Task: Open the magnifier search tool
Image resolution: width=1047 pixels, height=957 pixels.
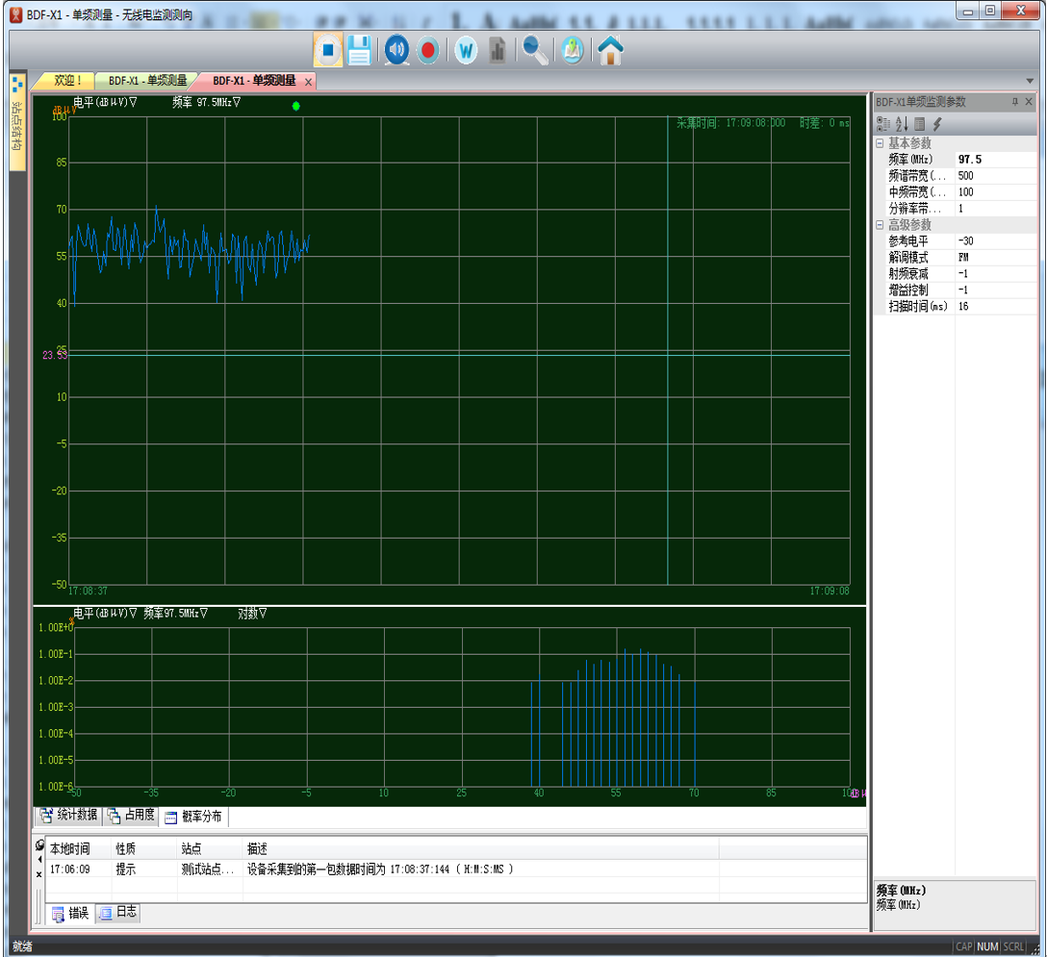Action: click(x=535, y=50)
